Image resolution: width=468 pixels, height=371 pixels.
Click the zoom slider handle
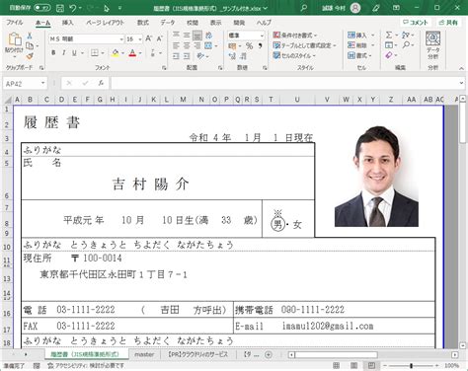(x=411, y=365)
